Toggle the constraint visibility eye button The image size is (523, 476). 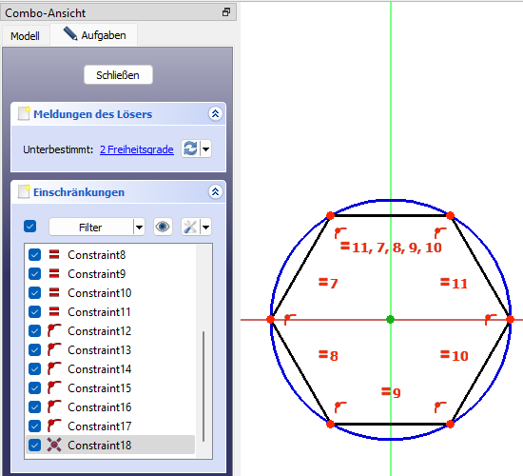pyautogui.click(x=163, y=228)
